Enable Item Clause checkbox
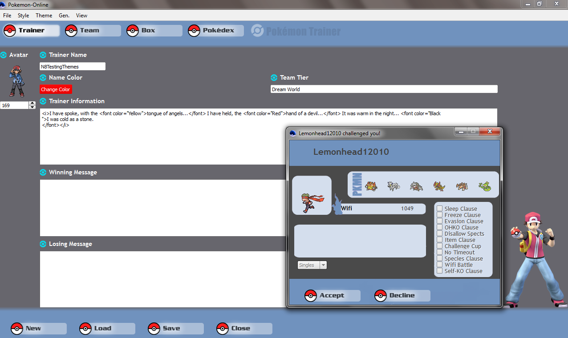The image size is (568, 338). (x=440, y=240)
